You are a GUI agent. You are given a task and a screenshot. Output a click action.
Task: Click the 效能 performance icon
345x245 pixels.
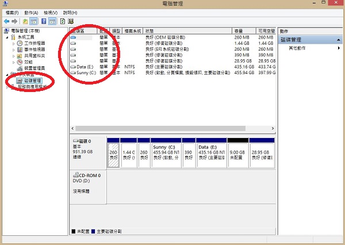click(20, 62)
